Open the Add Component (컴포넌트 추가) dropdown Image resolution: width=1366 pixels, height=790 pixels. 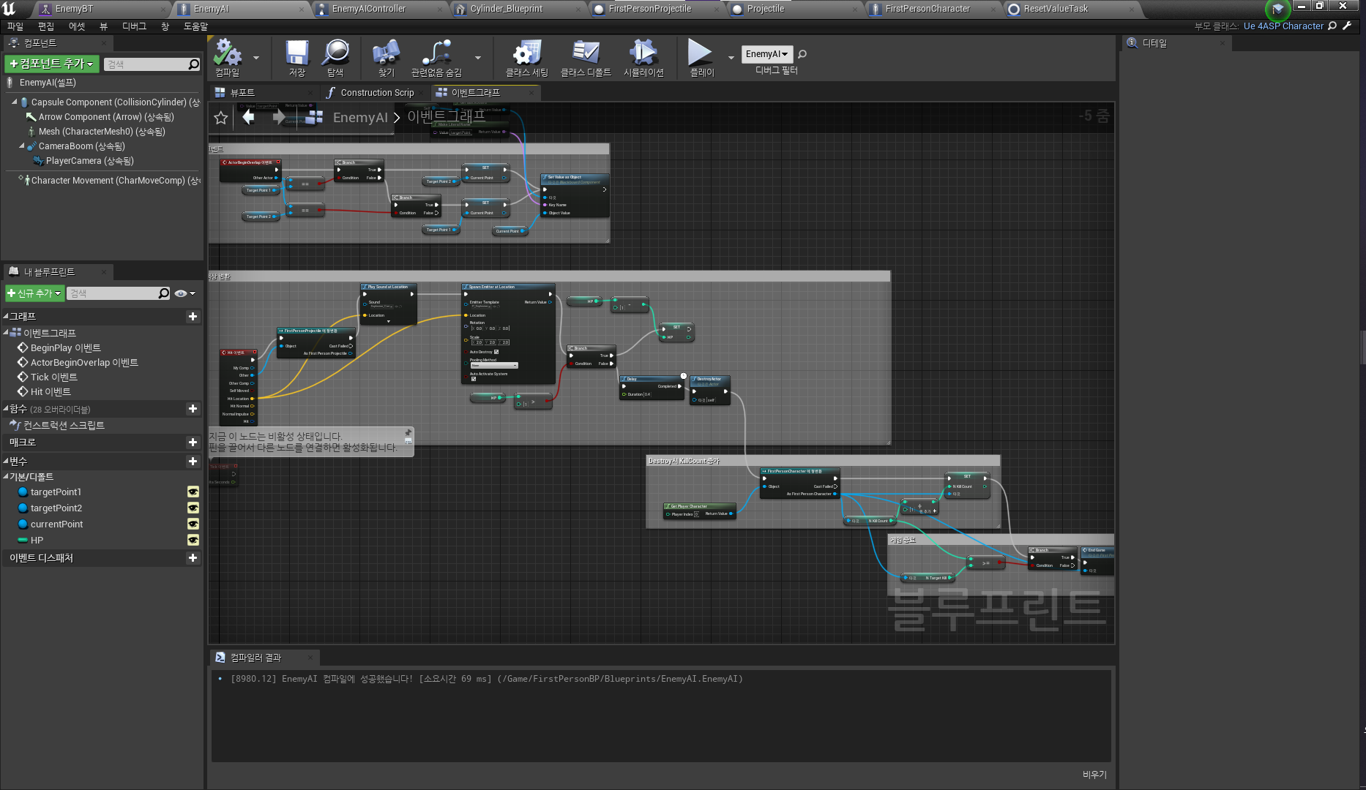click(x=52, y=64)
